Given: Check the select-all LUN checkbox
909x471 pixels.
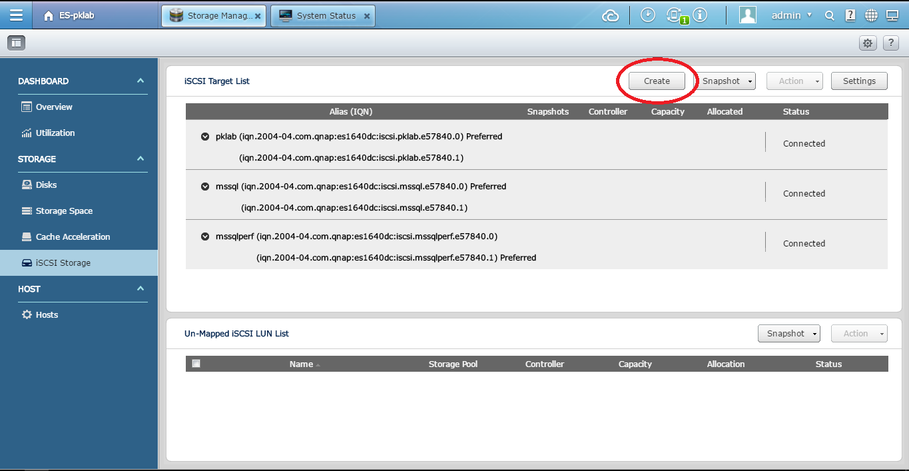Looking at the screenshot, I should (x=196, y=364).
